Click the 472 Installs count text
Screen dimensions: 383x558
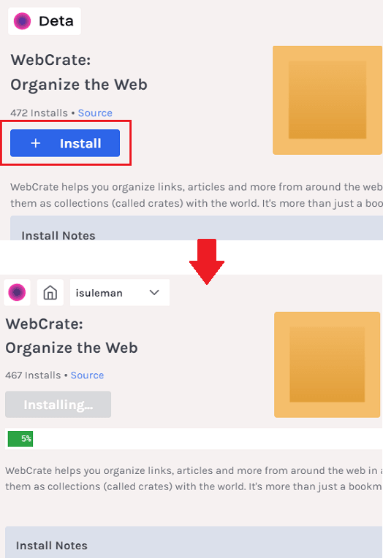(x=39, y=112)
